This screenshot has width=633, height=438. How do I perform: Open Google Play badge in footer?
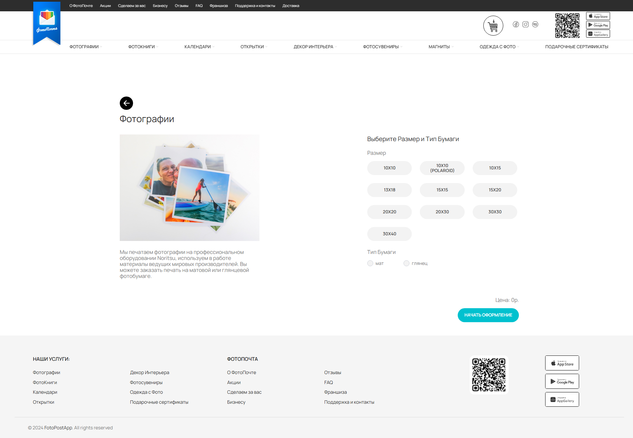562,381
